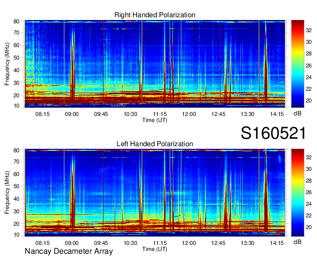Click the 50 MHz tick on the right-handed plot

(x=16, y=58)
